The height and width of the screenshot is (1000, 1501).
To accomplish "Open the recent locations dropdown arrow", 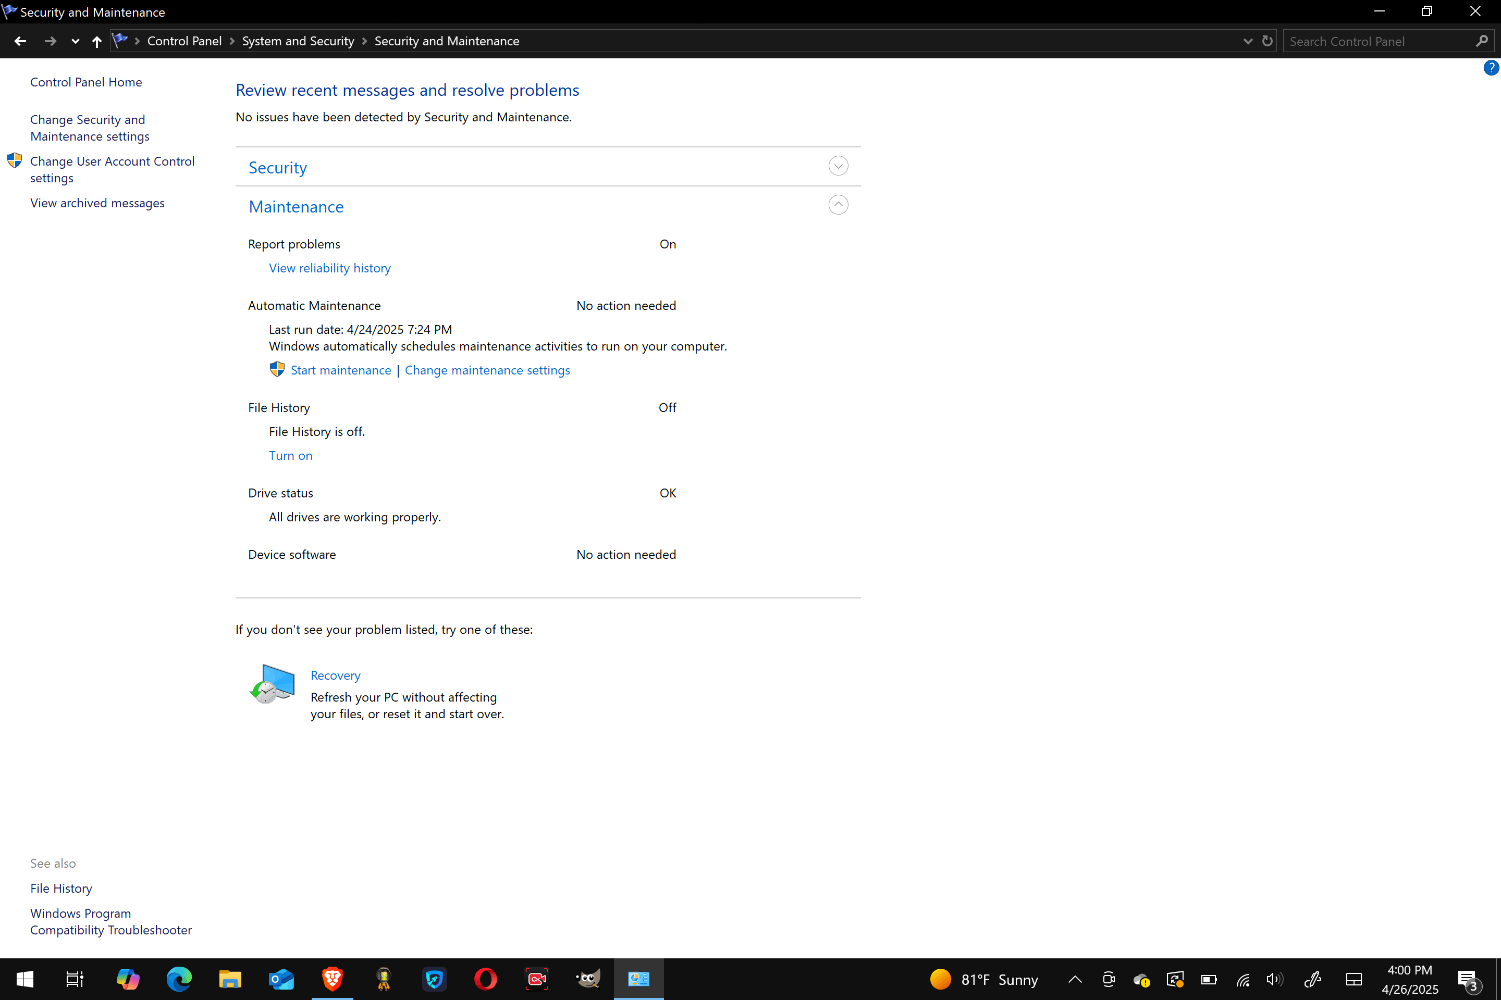I will tap(75, 42).
